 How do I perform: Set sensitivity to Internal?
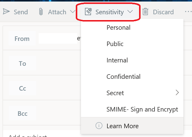pyautogui.click(x=117, y=60)
